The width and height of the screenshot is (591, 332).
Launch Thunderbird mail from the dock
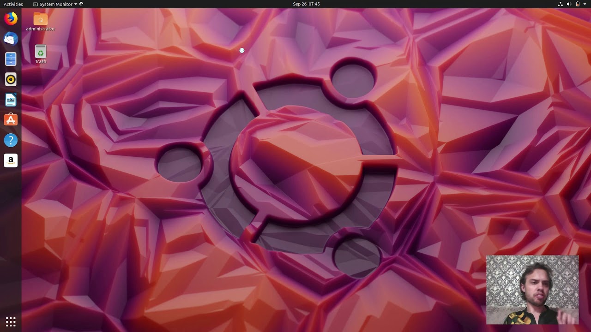[x=11, y=39]
